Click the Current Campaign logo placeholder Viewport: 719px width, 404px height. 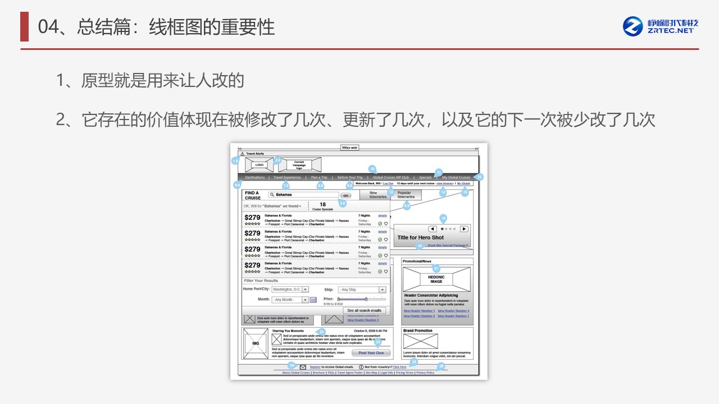(x=299, y=165)
